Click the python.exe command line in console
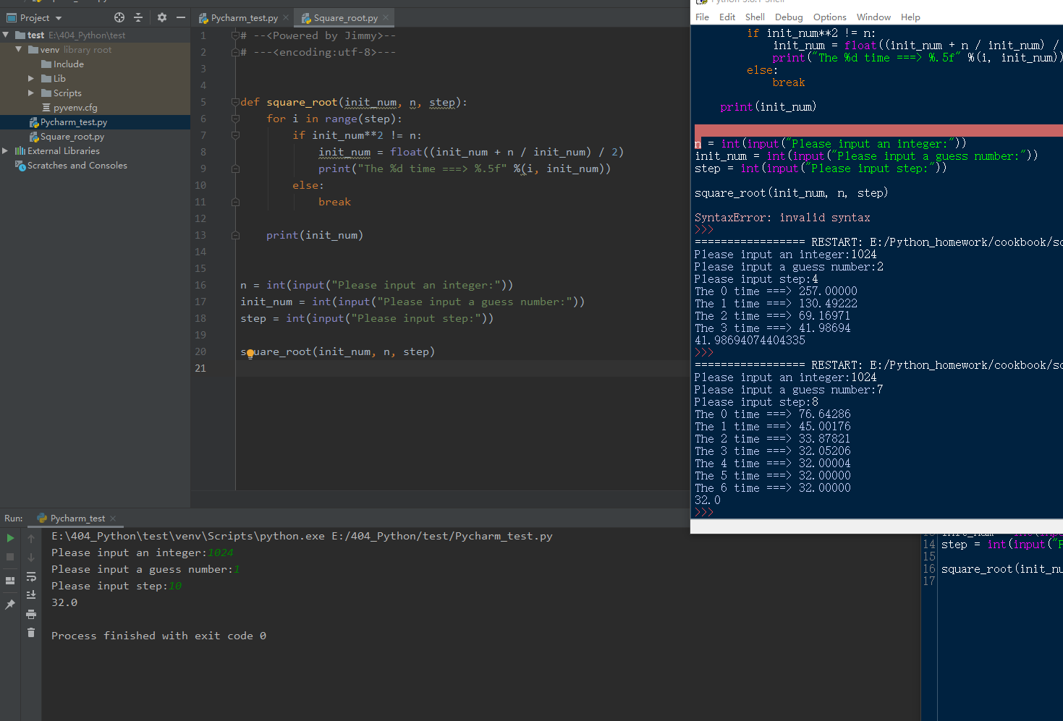This screenshot has width=1063, height=721. pos(302,536)
